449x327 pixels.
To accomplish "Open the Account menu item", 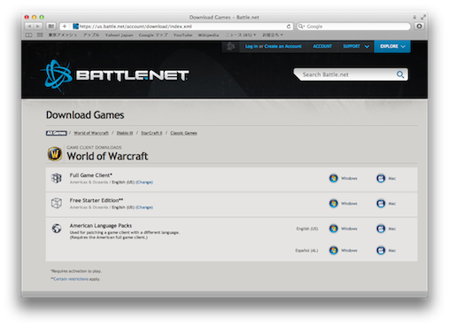I will 322,46.
